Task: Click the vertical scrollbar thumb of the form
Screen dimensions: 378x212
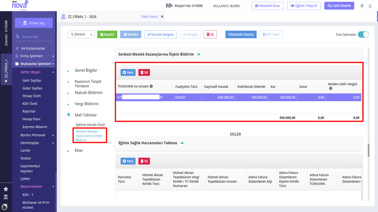Action: click(368, 150)
